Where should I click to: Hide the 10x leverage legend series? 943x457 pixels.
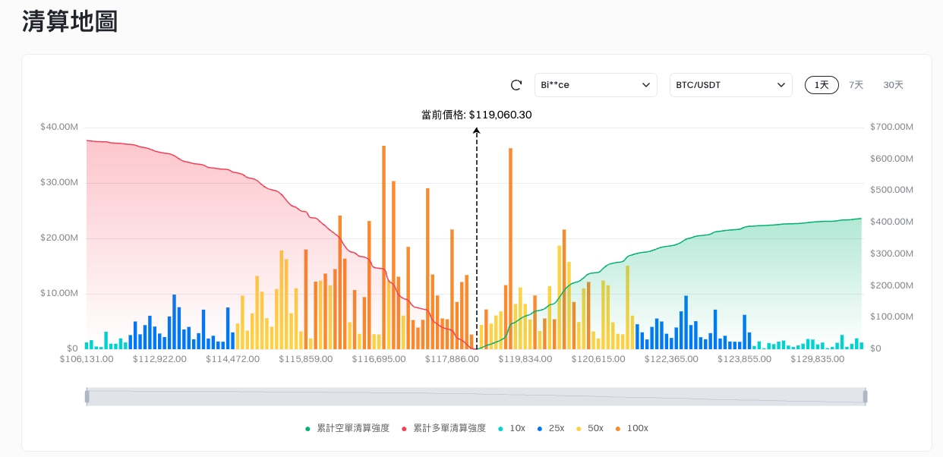click(x=512, y=428)
